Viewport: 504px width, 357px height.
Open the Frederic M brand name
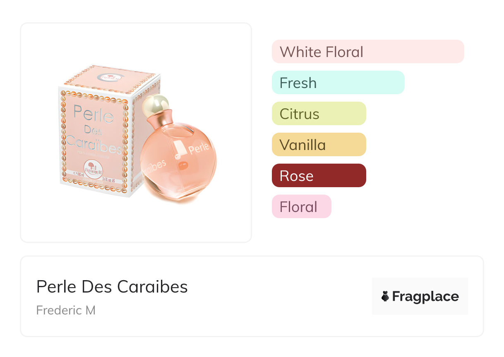click(66, 310)
